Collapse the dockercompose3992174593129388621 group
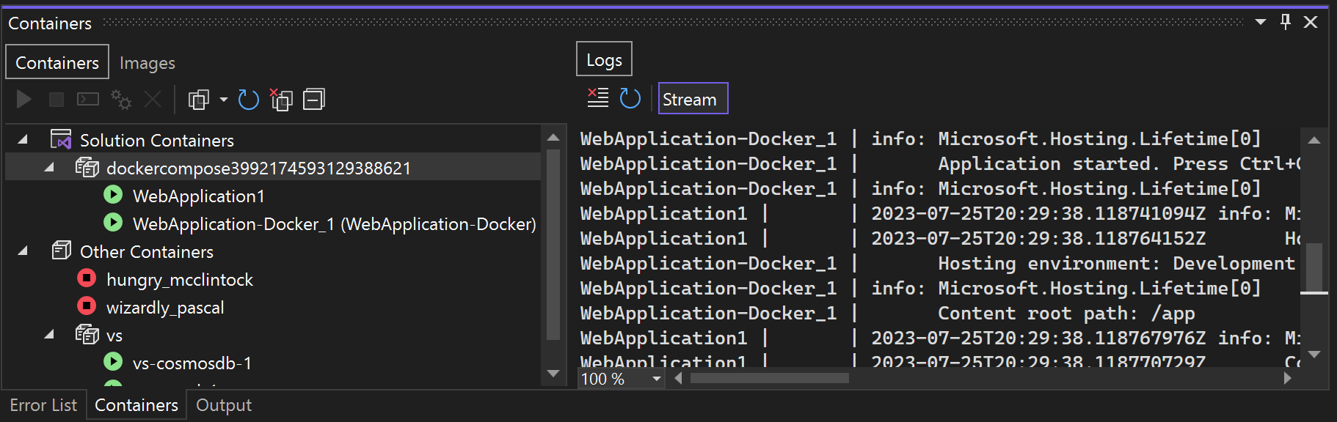The width and height of the screenshot is (1337, 422). (49, 167)
